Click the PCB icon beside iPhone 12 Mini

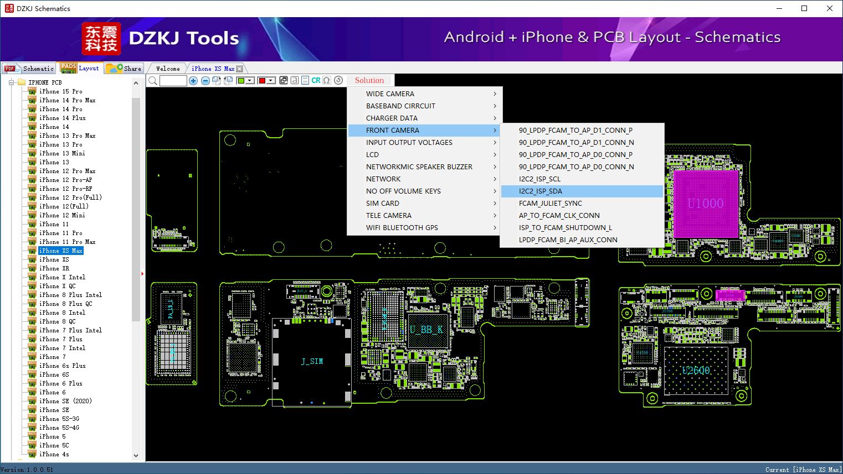[x=32, y=215]
